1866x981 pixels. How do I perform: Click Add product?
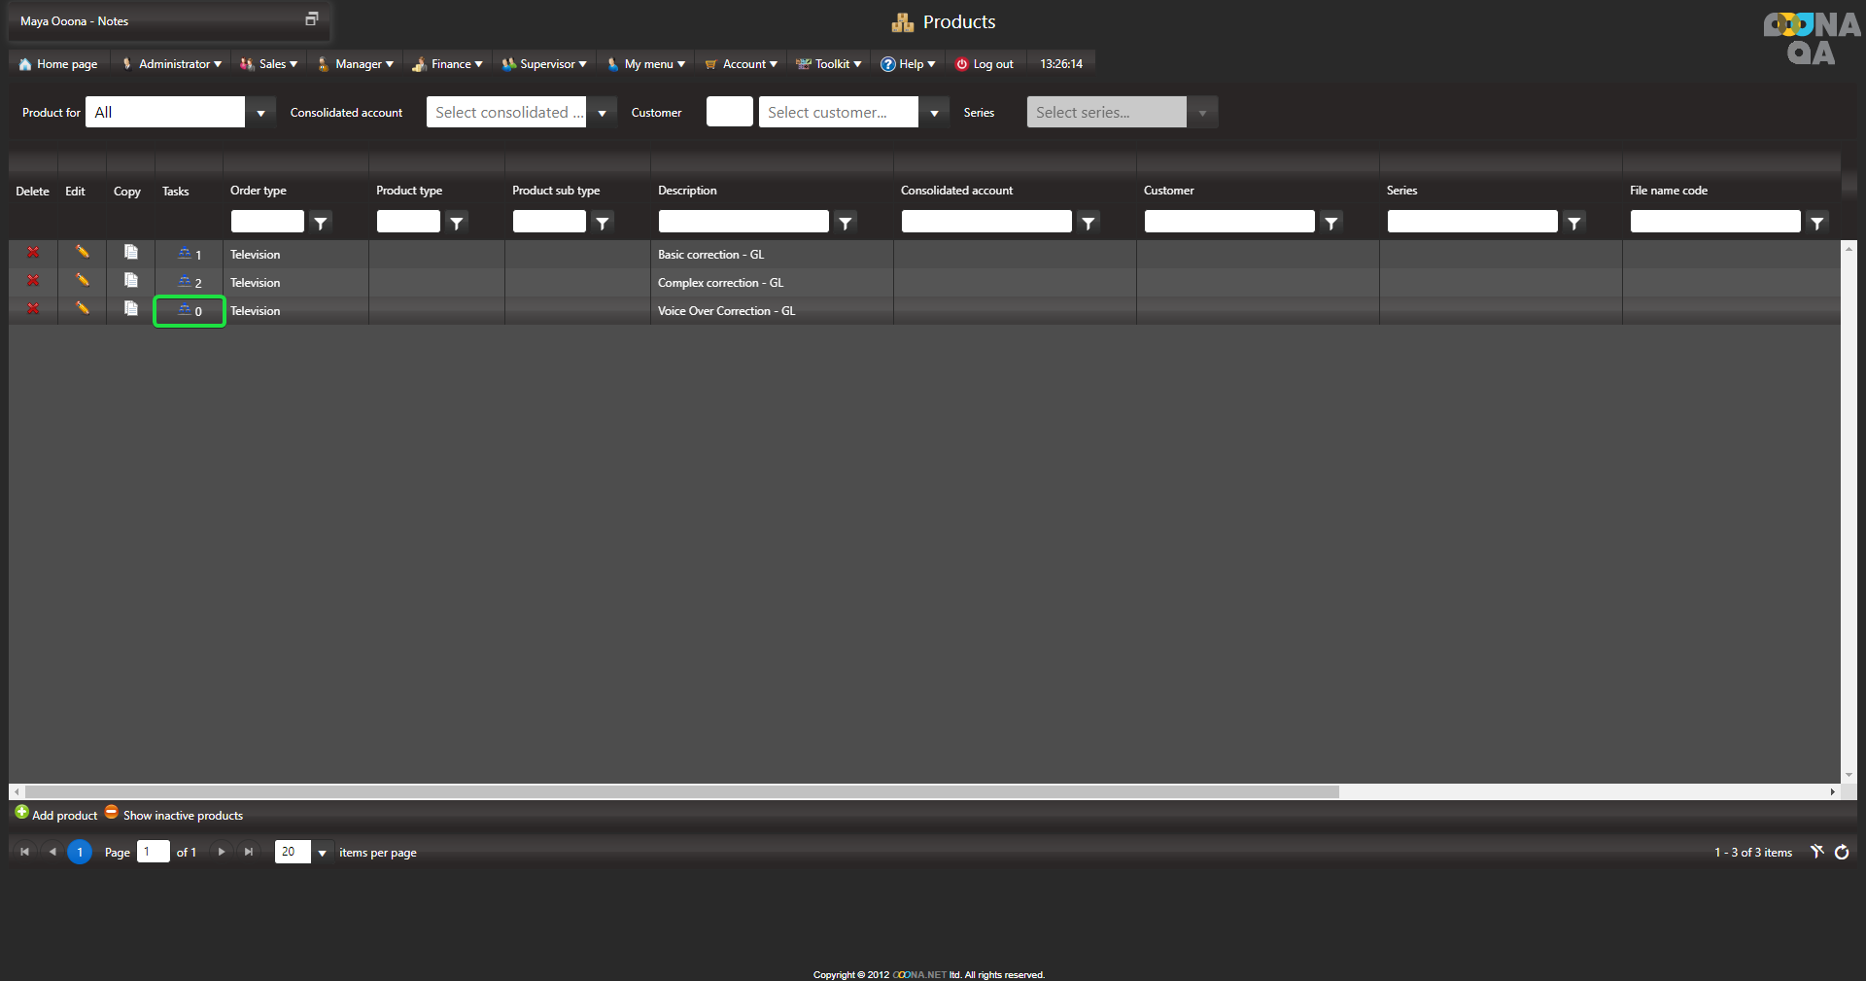[56, 815]
